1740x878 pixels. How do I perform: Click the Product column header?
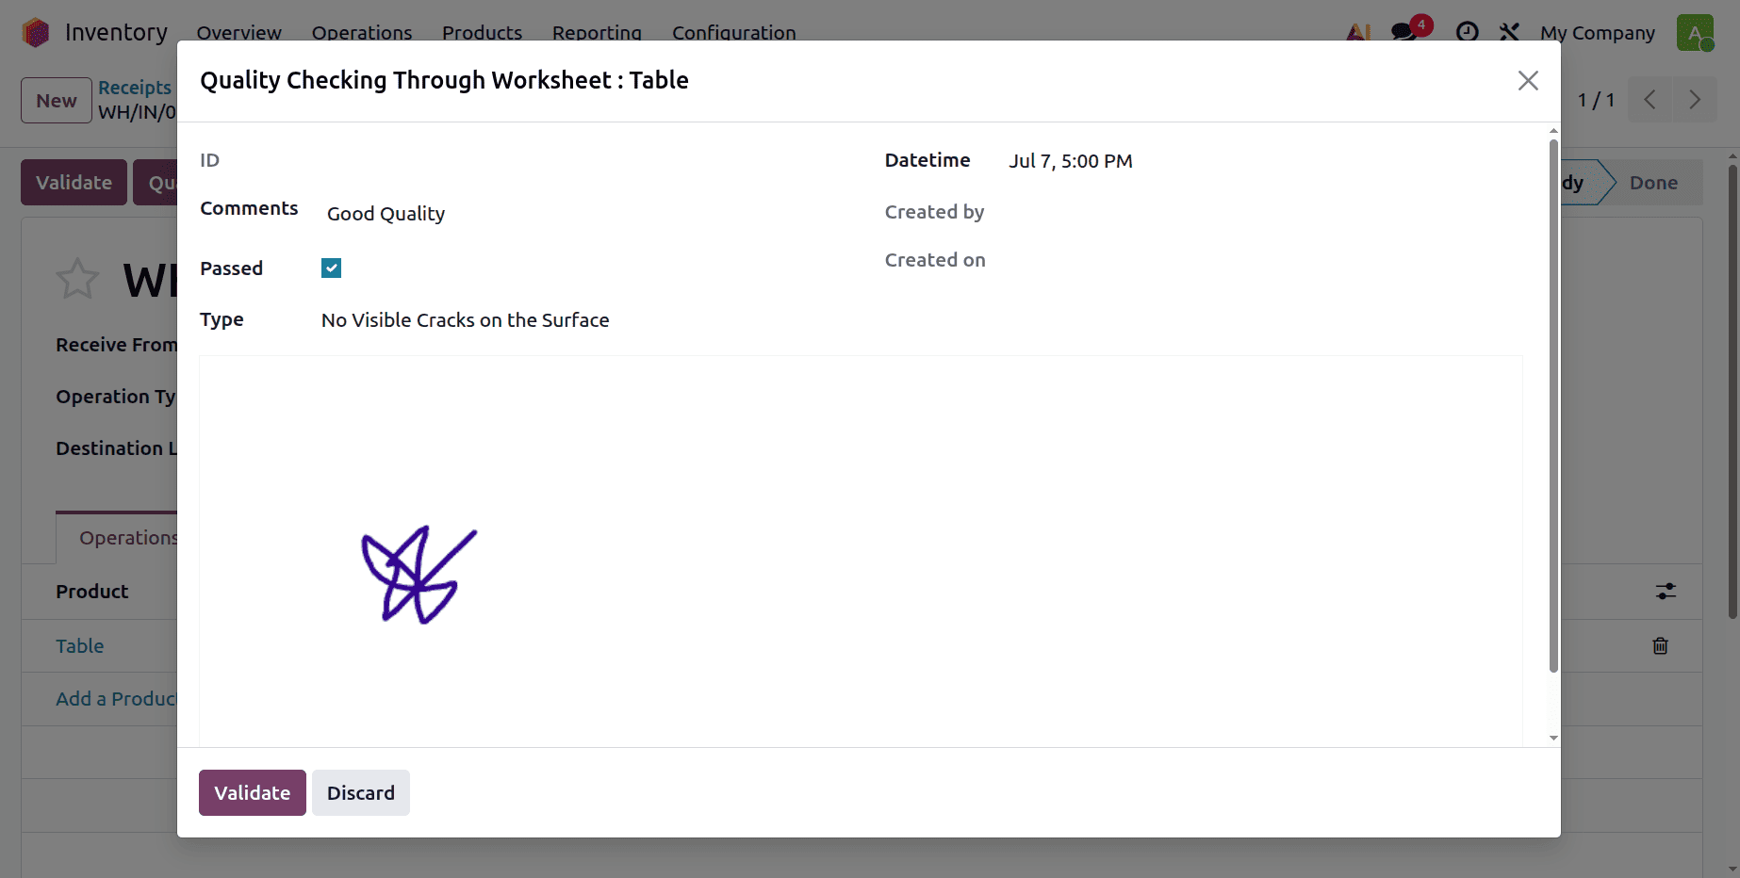click(92, 592)
